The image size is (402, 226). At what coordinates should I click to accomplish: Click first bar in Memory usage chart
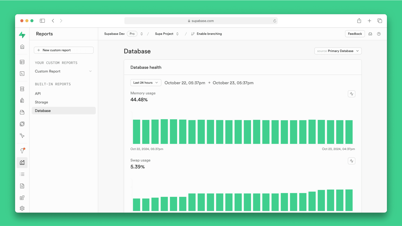point(136,132)
